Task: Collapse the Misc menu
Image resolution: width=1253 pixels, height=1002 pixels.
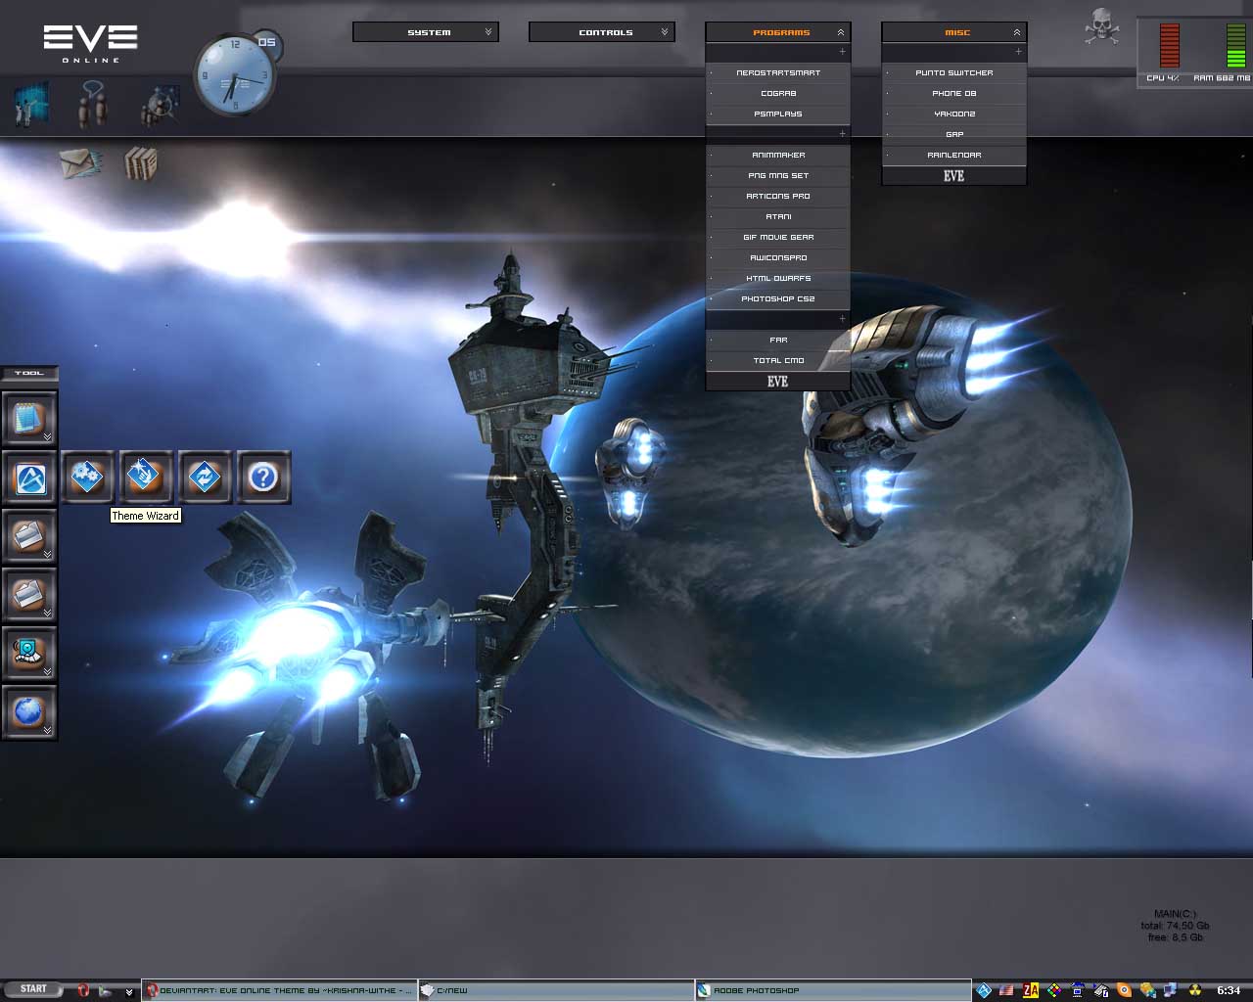Action: (954, 32)
